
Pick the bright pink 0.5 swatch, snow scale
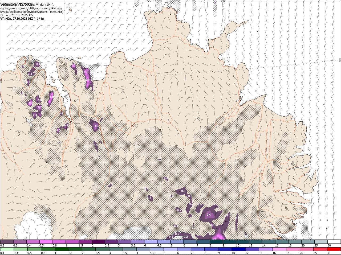(46, 241)
